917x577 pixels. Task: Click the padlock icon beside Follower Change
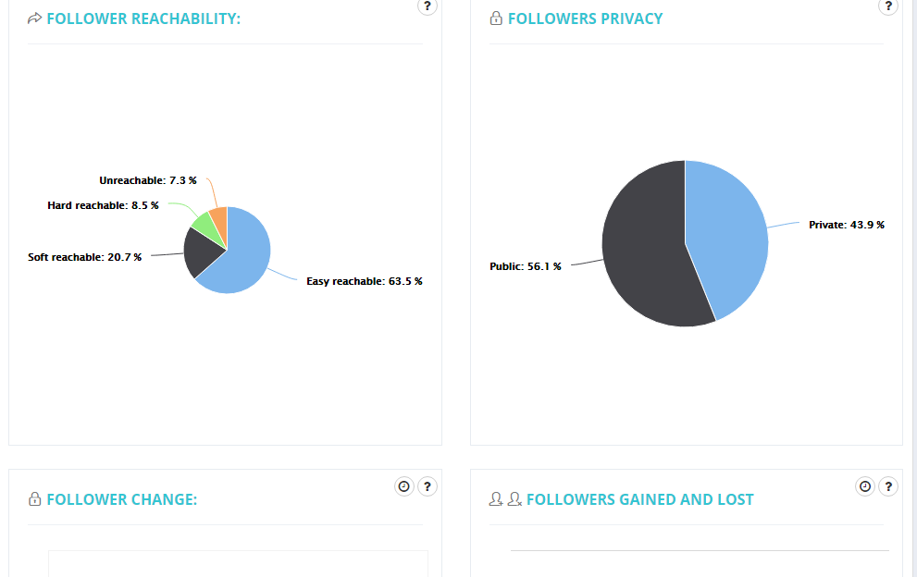pos(35,498)
